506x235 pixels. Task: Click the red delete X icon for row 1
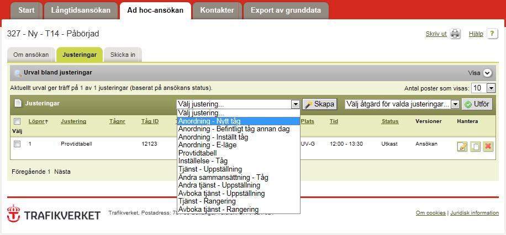[x=488, y=146]
